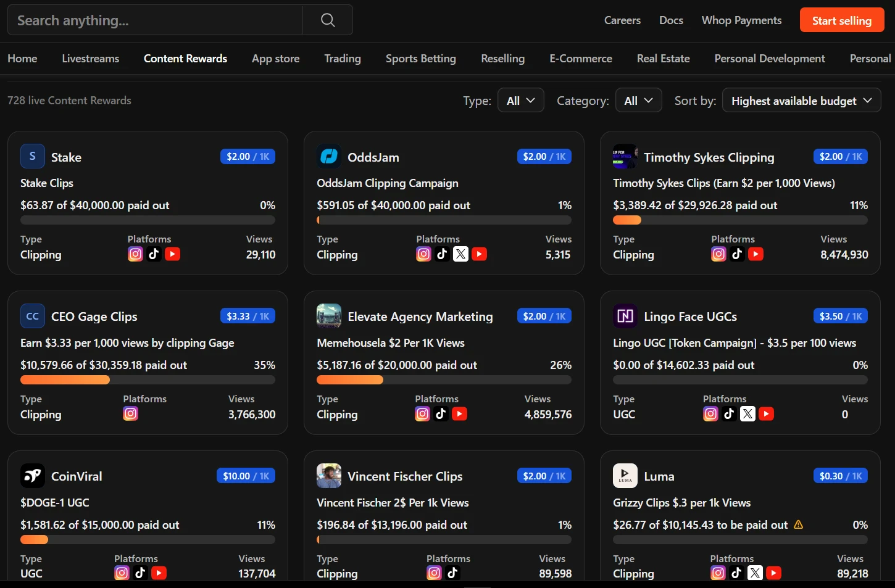Click YouTube icon on Timothy Sykes card
This screenshot has height=588, width=895.
756,254
